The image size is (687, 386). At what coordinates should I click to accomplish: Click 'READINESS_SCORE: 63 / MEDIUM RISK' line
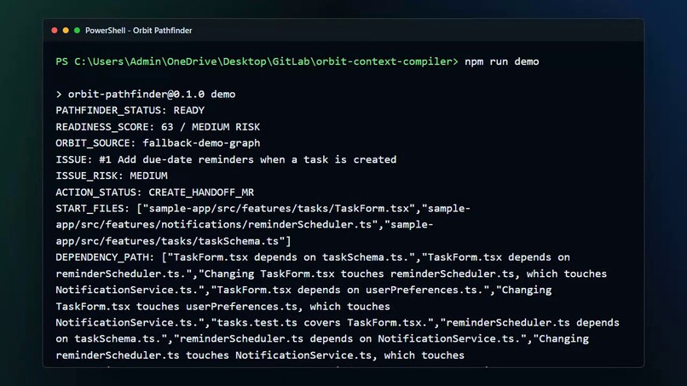coord(158,127)
